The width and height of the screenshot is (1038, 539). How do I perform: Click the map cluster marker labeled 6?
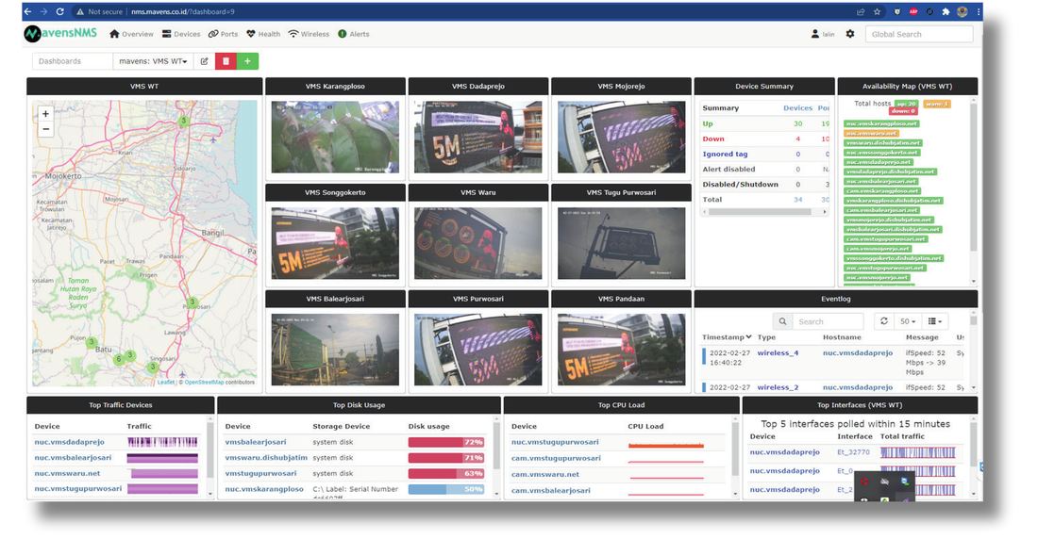pos(119,359)
